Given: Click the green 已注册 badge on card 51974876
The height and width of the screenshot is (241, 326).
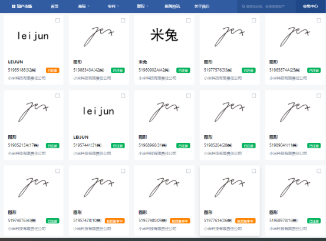Looking at the screenshot, I should tap(52, 221).
